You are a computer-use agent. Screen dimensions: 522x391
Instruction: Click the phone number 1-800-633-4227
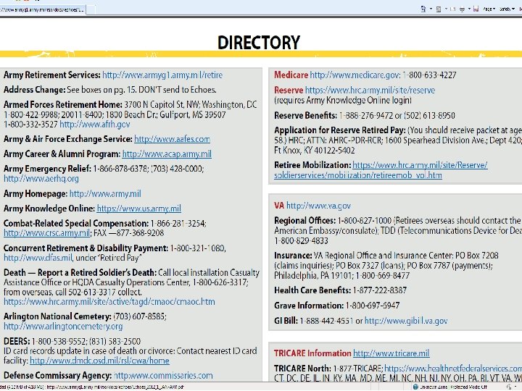click(429, 75)
